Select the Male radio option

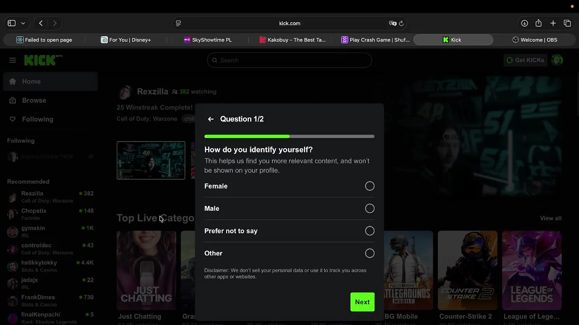tap(370, 209)
